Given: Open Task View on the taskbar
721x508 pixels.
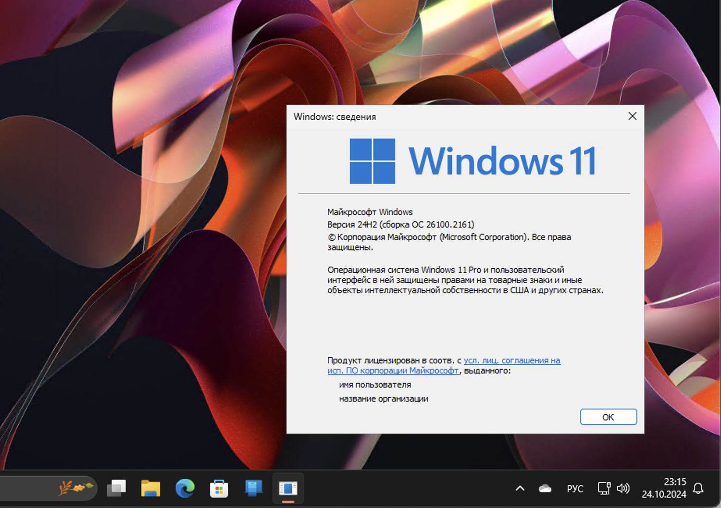Looking at the screenshot, I should coord(116,488).
